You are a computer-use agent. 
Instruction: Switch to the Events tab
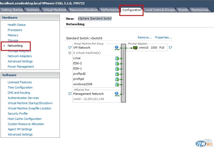coord(183,10)
